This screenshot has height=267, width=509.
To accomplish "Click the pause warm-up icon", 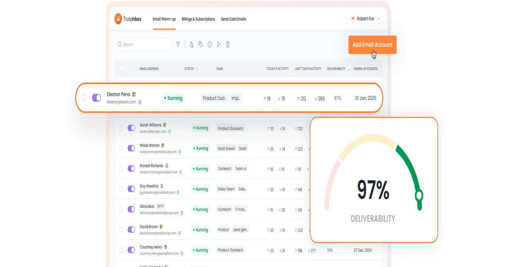I will (210, 44).
